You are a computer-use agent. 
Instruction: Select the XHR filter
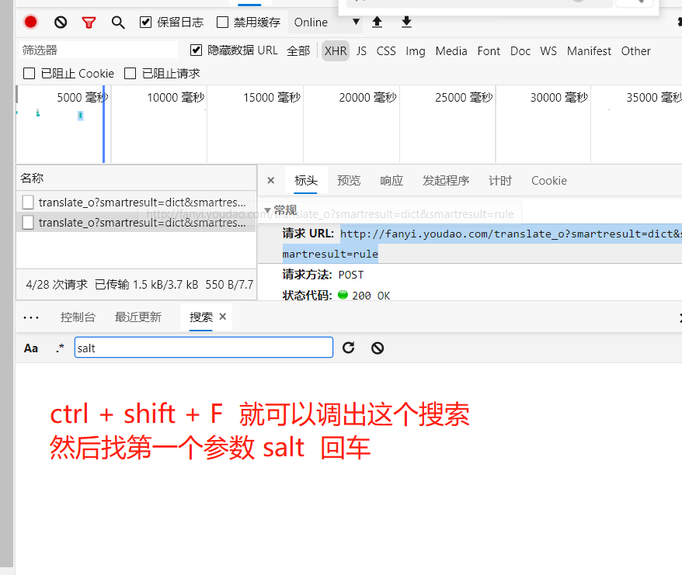[336, 51]
